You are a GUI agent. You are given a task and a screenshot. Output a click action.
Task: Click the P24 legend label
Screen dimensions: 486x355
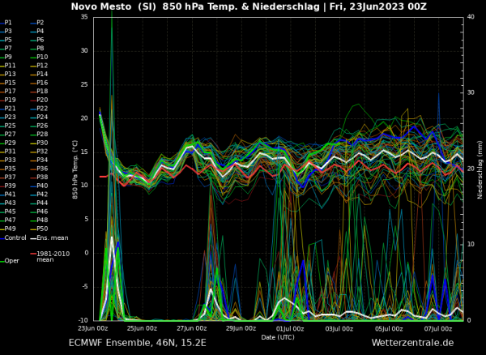pos(42,117)
